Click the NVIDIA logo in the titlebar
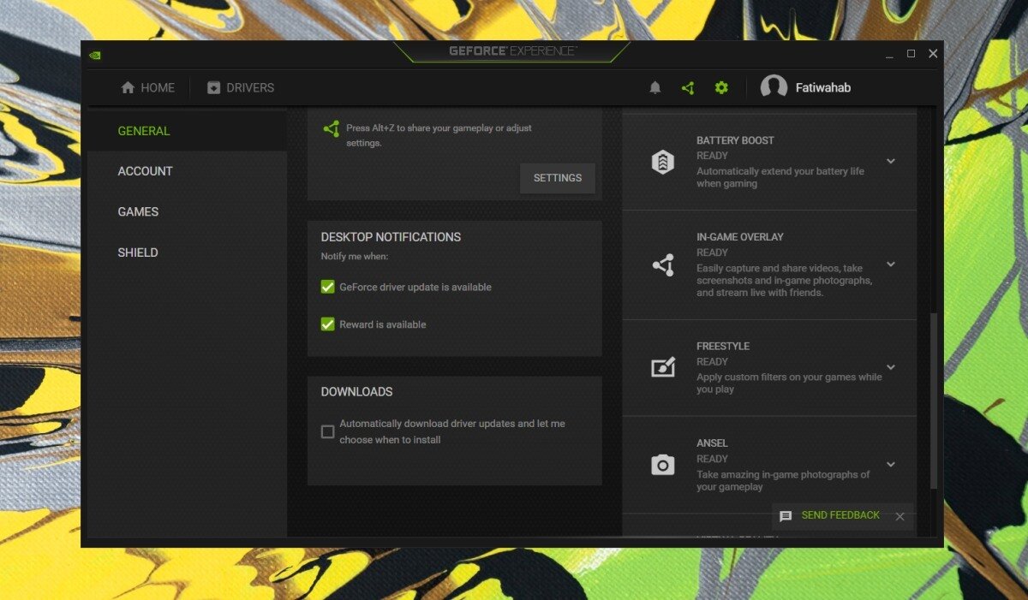 (96, 53)
